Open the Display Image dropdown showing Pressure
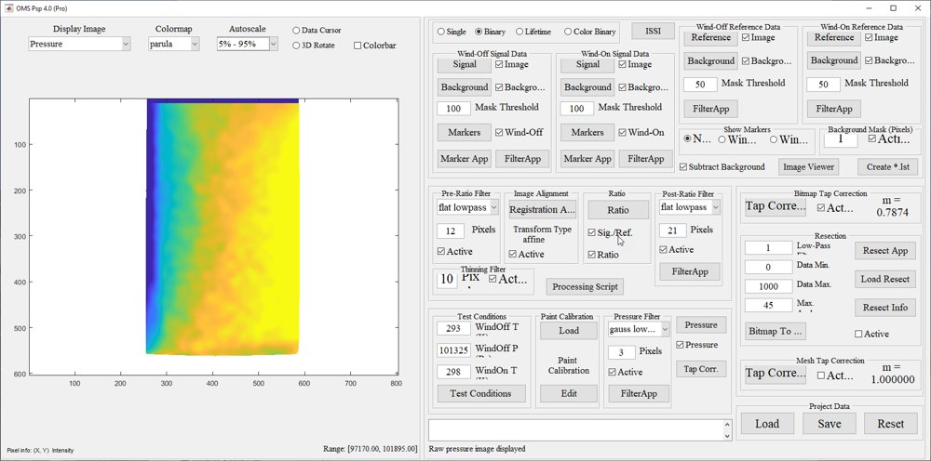931x461 pixels. coord(79,44)
